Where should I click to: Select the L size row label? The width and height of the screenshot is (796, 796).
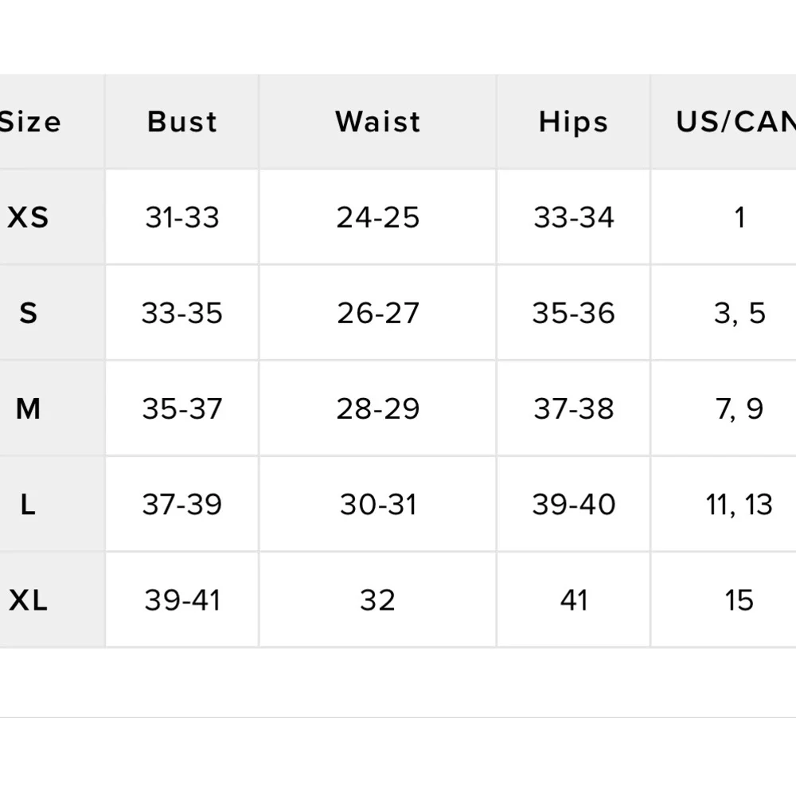click(x=29, y=504)
